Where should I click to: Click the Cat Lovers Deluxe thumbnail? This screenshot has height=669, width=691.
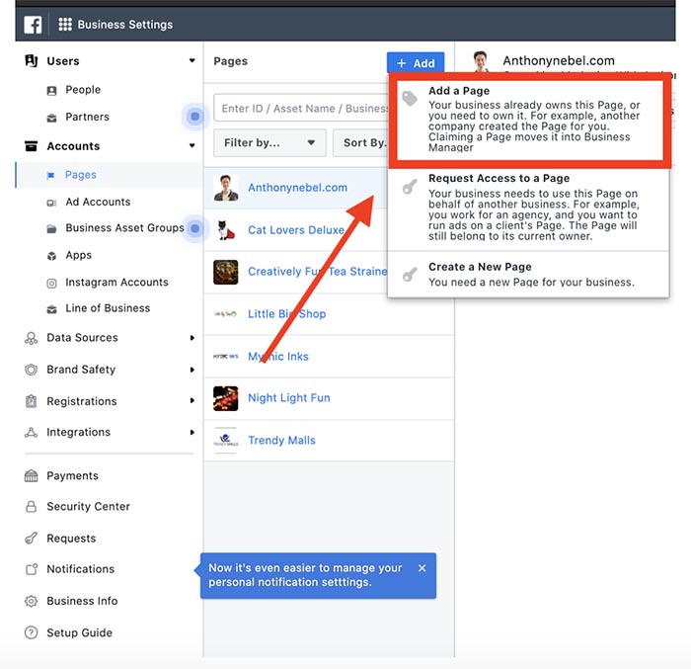pos(226,230)
